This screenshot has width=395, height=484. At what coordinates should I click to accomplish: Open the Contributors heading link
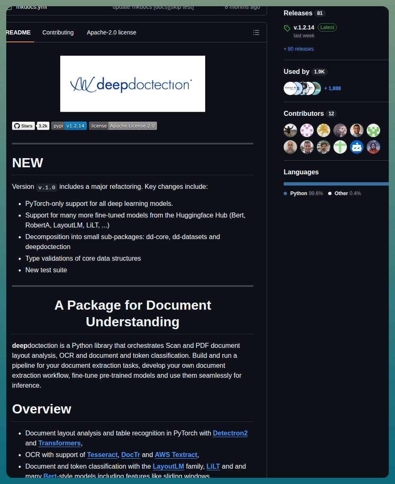tap(304, 114)
